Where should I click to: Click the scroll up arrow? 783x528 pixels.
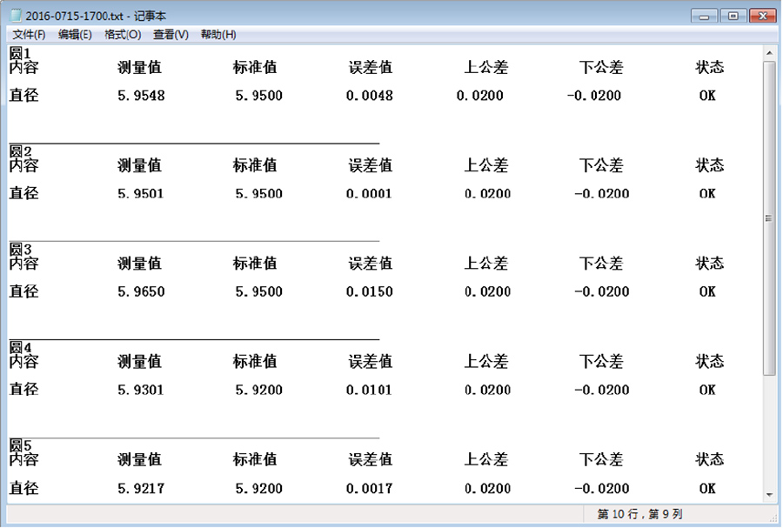(x=768, y=53)
